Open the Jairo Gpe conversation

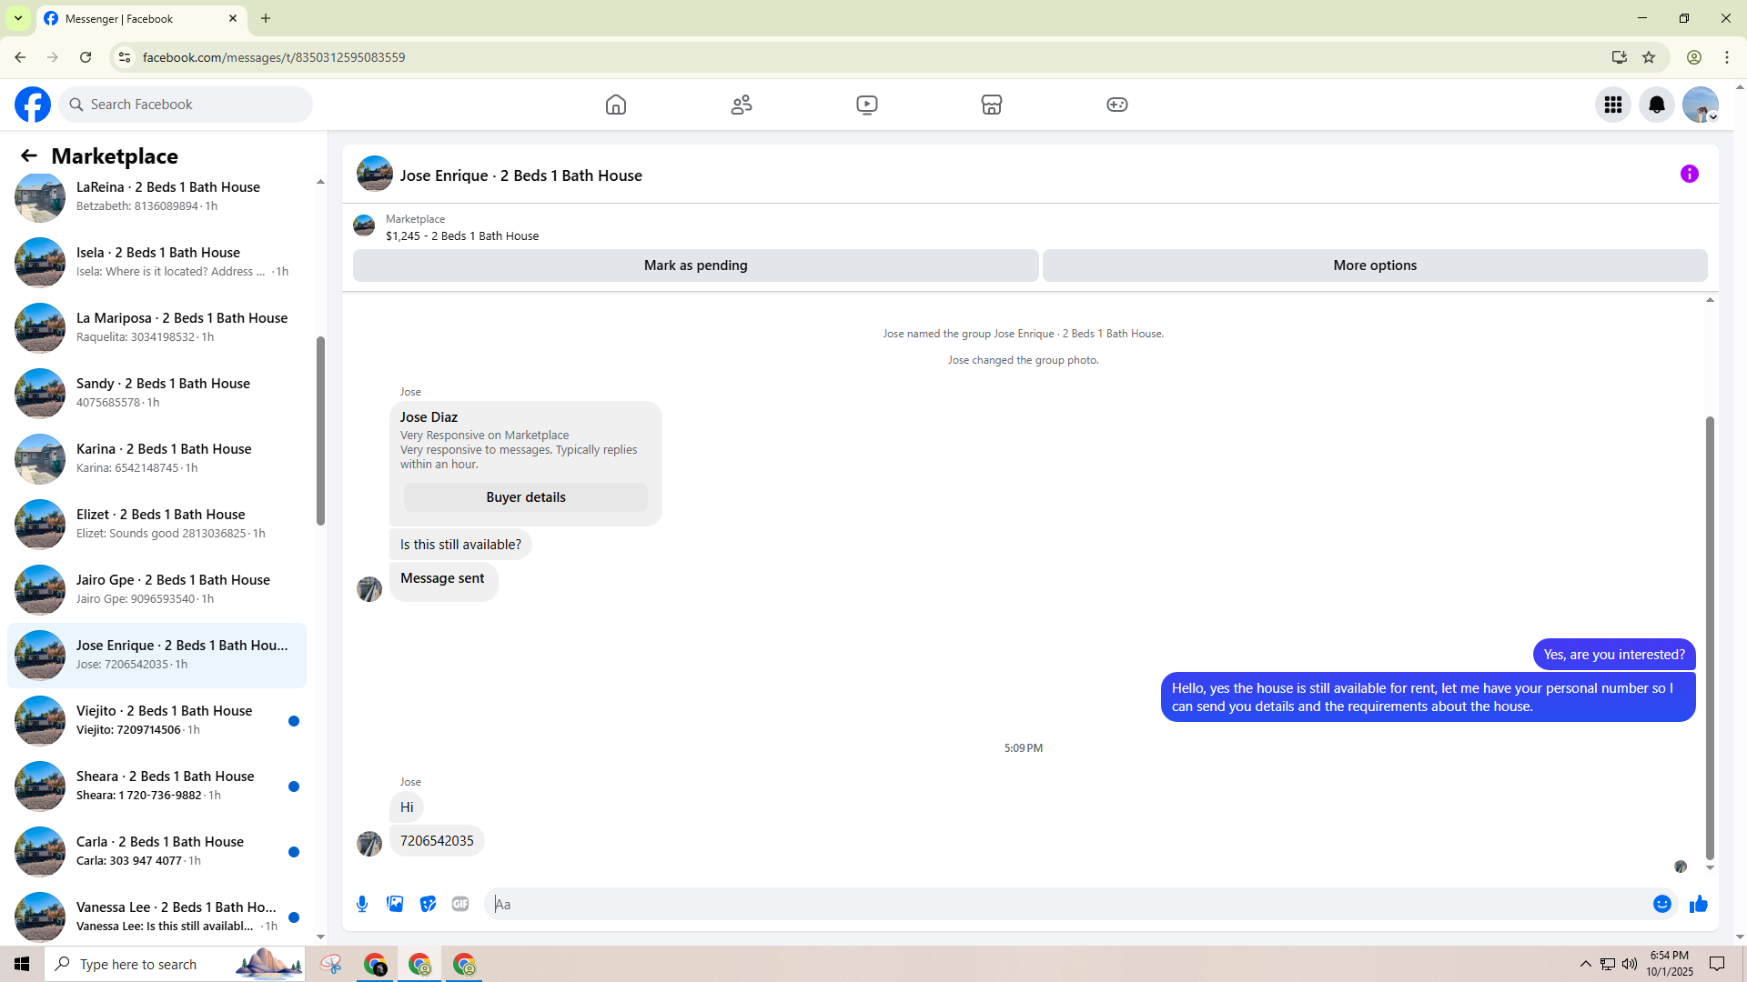tap(157, 589)
